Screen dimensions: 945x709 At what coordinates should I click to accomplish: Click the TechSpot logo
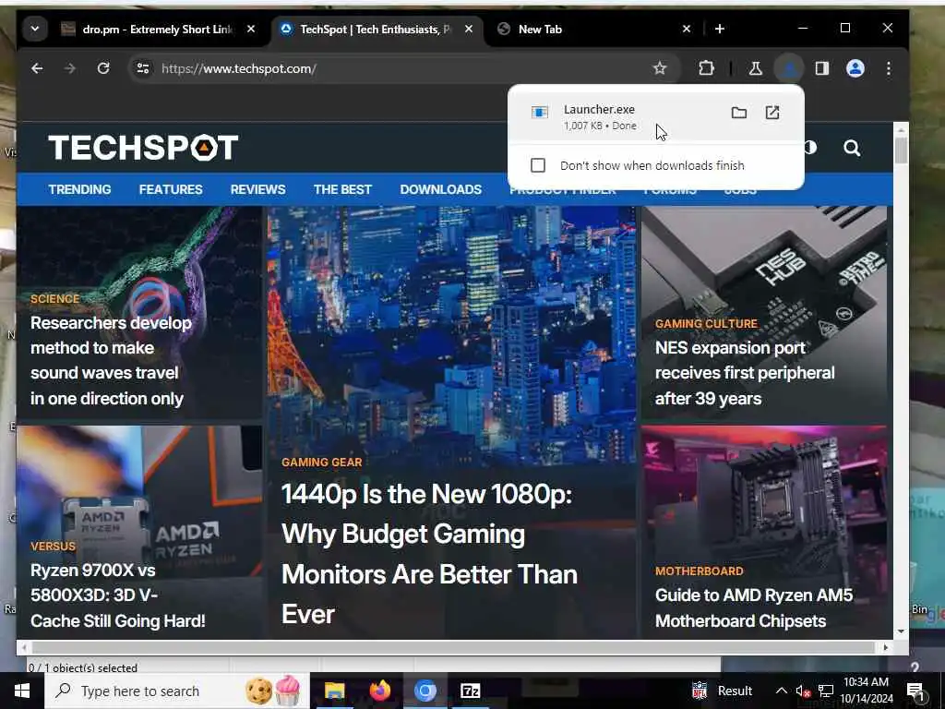[143, 148]
